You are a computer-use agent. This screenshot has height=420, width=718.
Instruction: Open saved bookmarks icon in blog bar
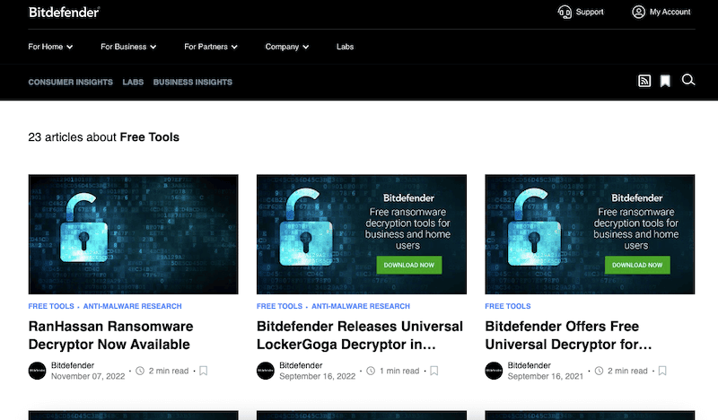click(665, 81)
